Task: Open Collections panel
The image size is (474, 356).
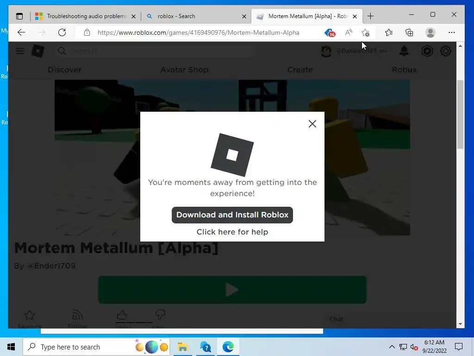Action: [x=409, y=32]
